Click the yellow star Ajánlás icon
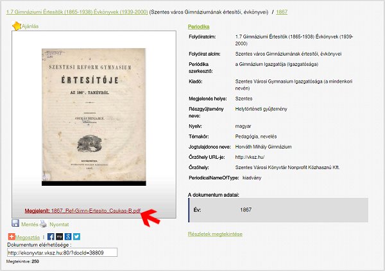 pyautogui.click(x=17, y=26)
